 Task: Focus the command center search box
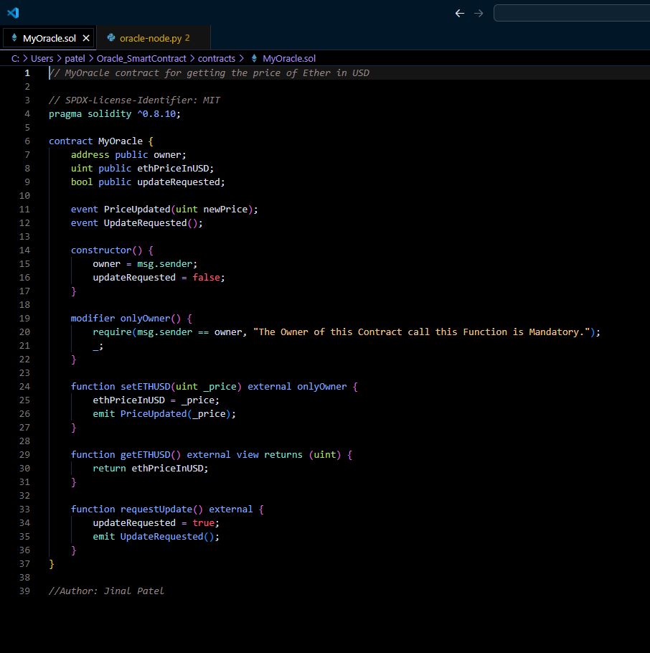click(571, 14)
